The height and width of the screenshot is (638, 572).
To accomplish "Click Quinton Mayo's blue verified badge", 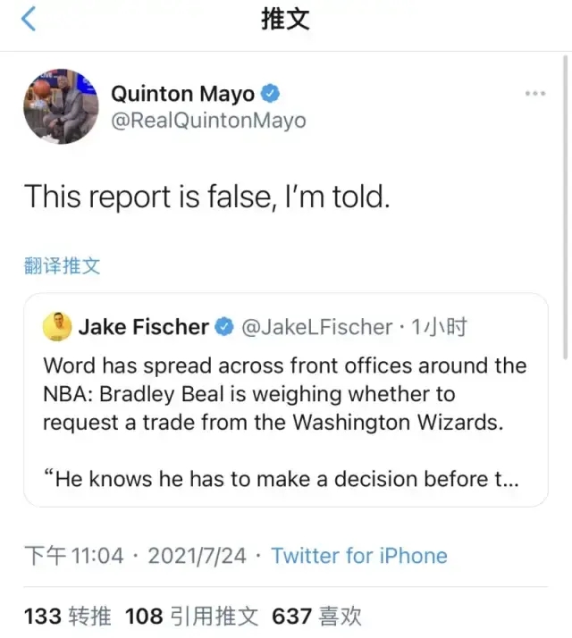I will pos(271,94).
